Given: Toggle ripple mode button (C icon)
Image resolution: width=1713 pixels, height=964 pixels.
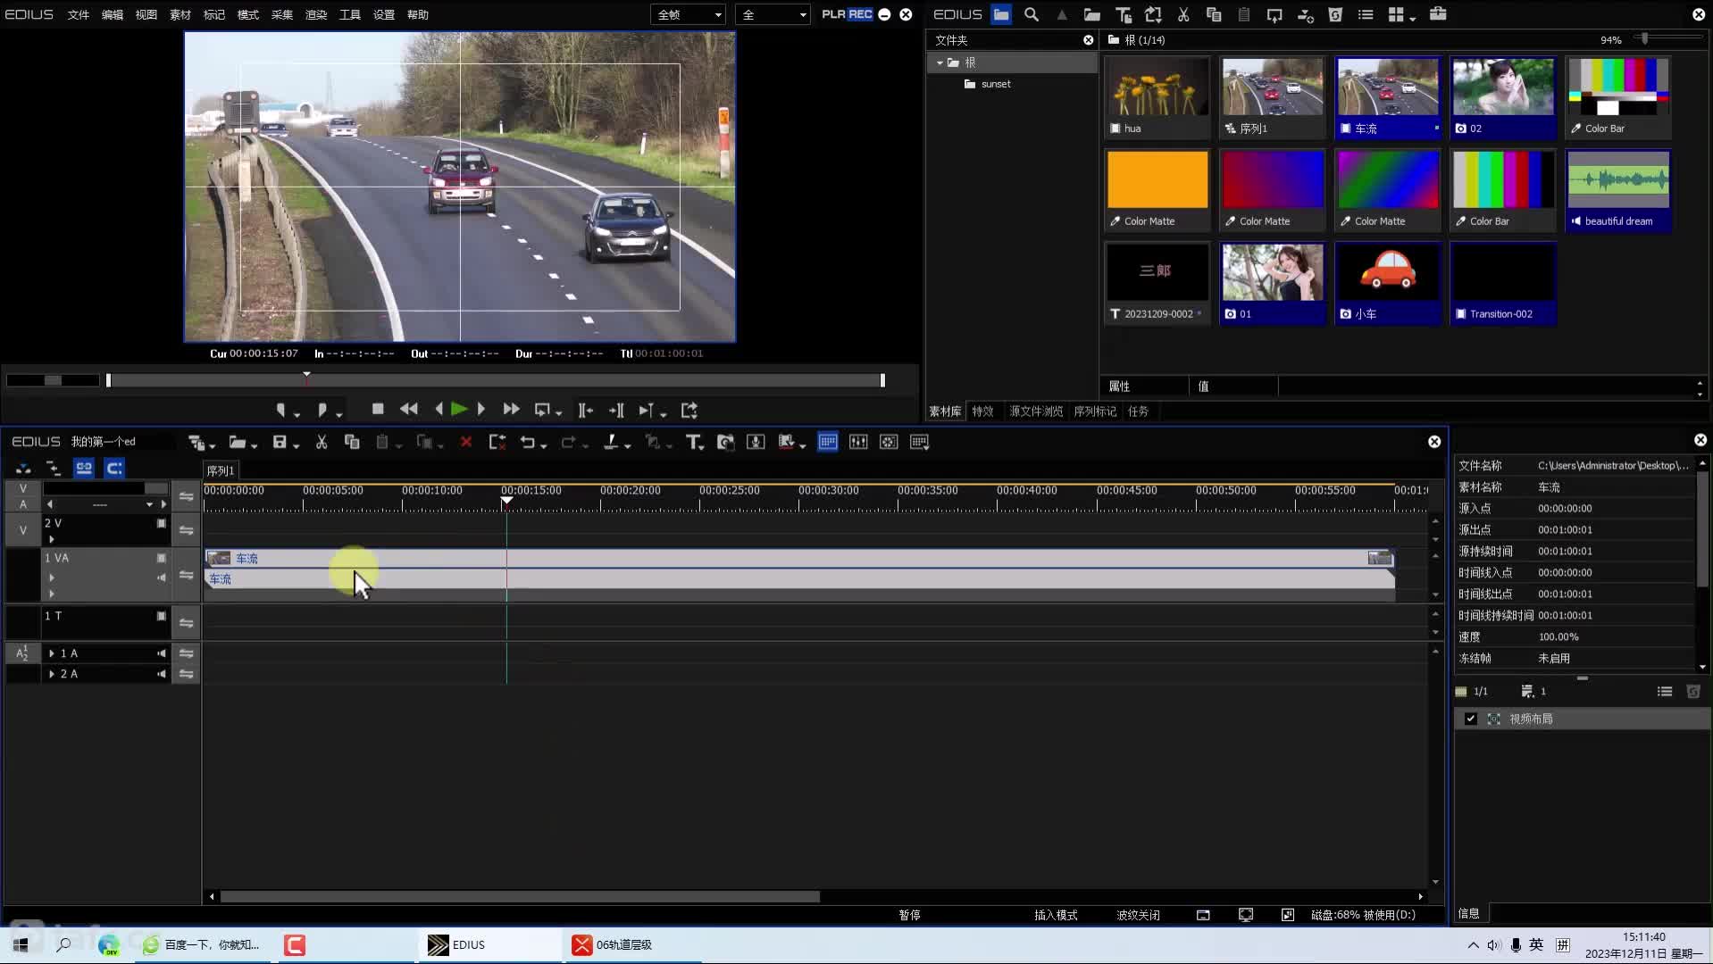Looking at the screenshot, I should [114, 468].
